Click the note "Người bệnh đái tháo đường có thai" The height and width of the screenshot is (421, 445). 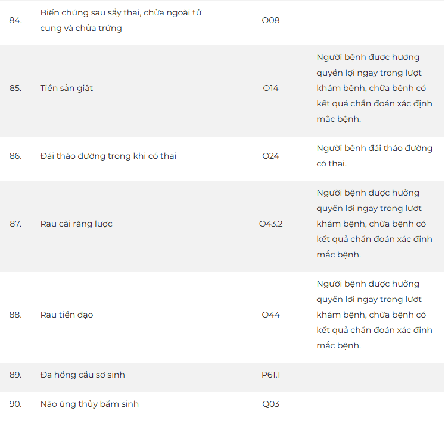[x=374, y=156]
